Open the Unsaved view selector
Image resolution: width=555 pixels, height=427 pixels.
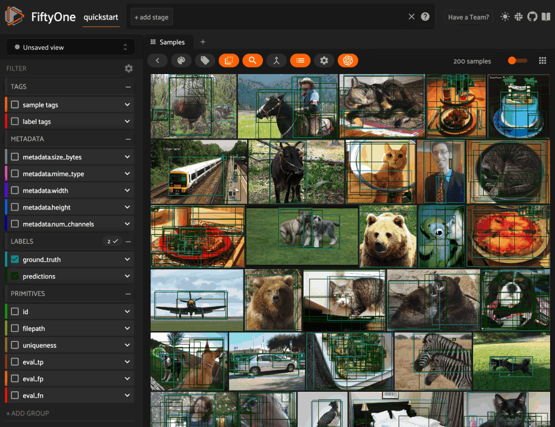70,47
